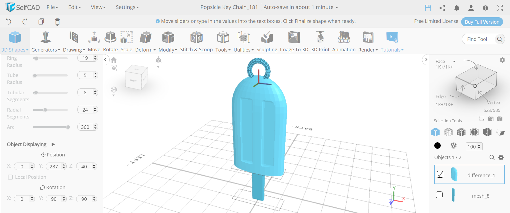This screenshot has width=510, height=213.
Task: Click the black color swatch
Action: (x=437, y=146)
